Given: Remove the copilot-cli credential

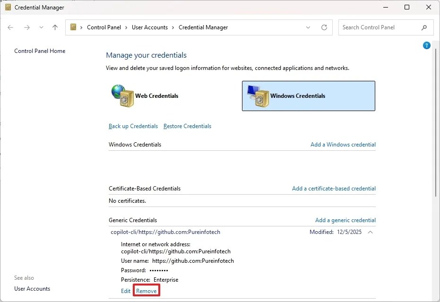Looking at the screenshot, I should (x=146, y=291).
